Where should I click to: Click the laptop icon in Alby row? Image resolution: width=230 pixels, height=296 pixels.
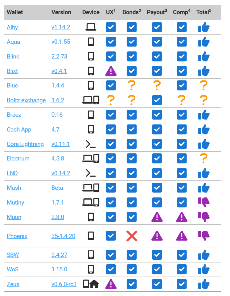point(91,27)
